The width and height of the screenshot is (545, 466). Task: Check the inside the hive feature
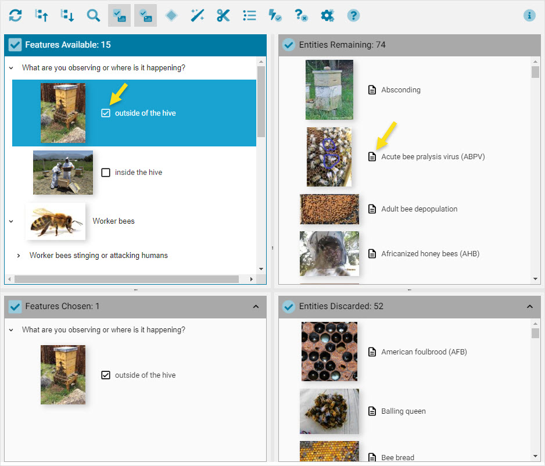106,172
